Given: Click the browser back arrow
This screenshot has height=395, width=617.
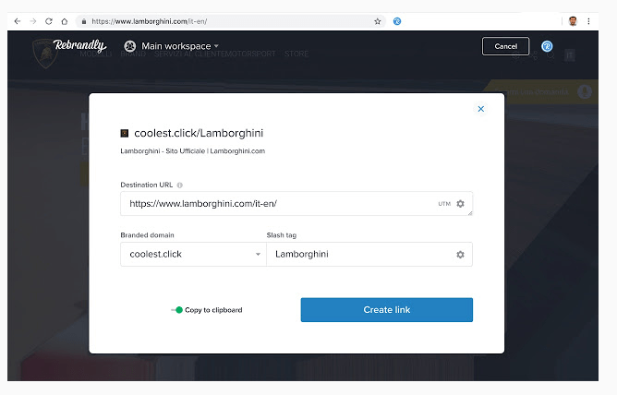Looking at the screenshot, I should coord(18,21).
